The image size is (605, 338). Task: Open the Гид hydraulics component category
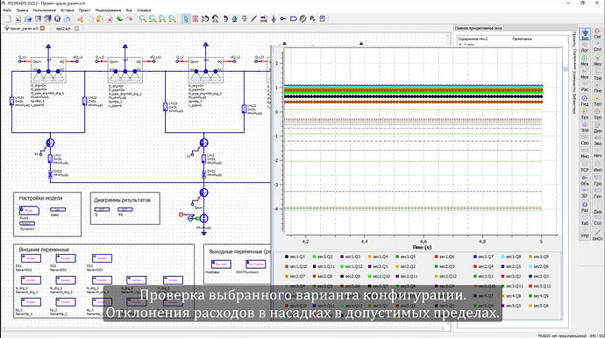click(x=585, y=101)
